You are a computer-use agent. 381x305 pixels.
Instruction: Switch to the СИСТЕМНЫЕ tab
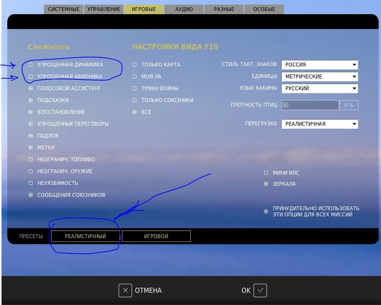[x=64, y=9]
